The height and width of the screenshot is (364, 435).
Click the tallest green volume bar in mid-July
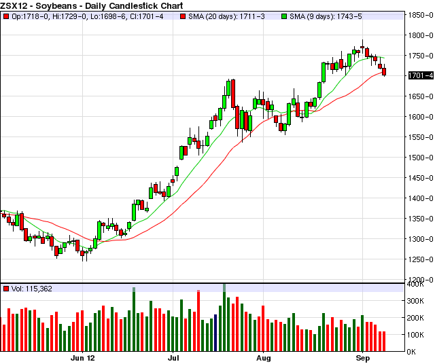(x=224, y=318)
